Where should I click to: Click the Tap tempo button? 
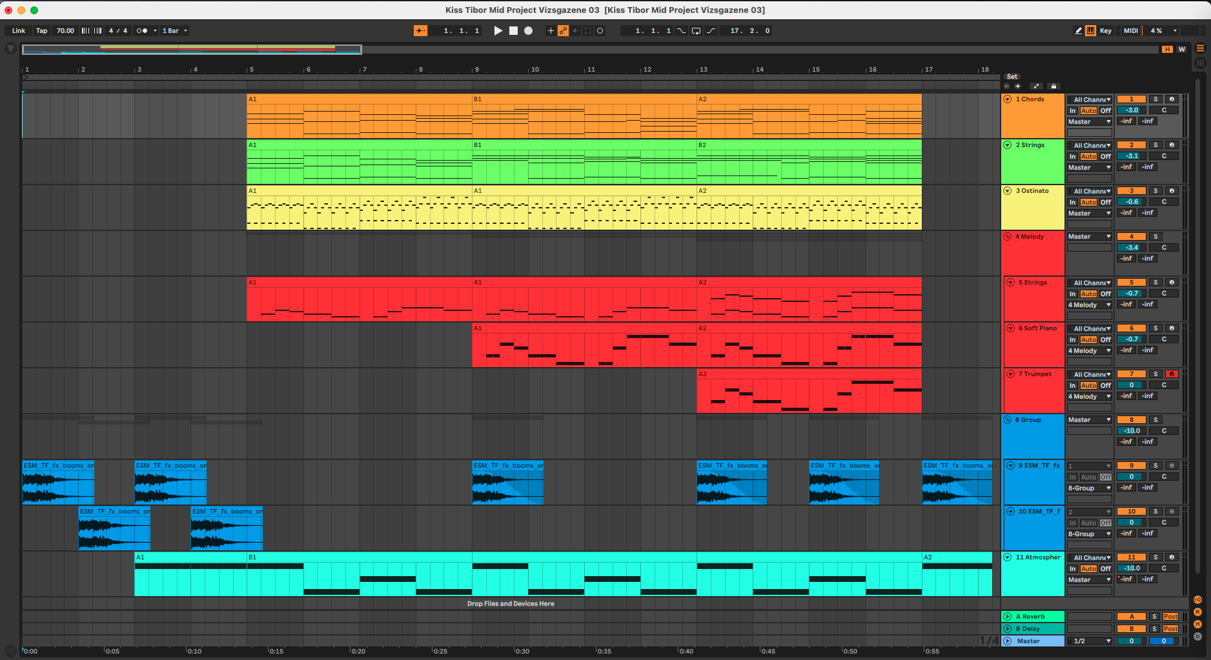[41, 31]
